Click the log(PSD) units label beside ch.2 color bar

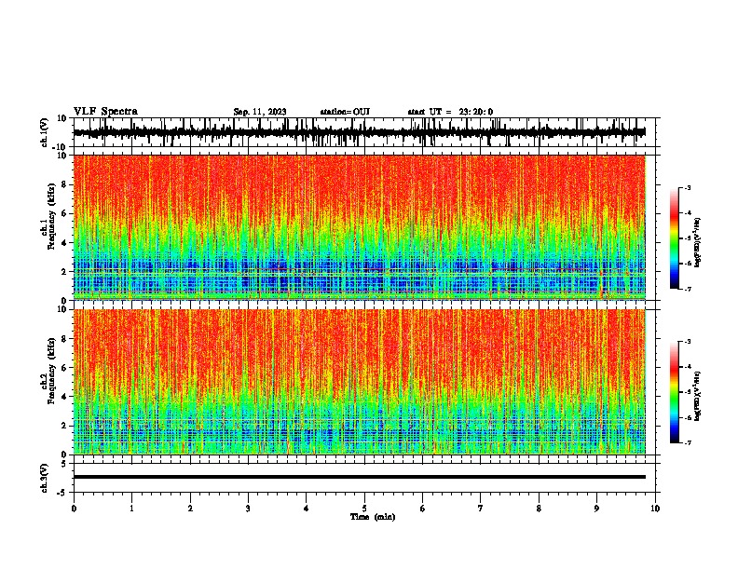(x=697, y=396)
